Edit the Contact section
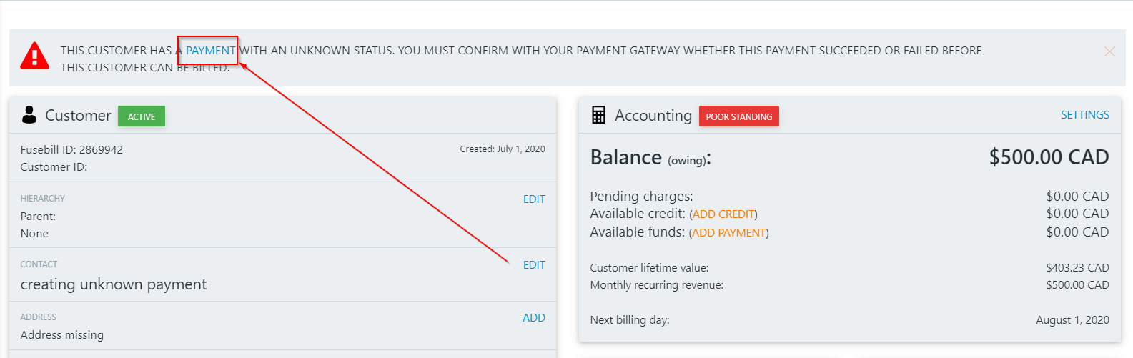The height and width of the screenshot is (358, 1133). pos(534,265)
